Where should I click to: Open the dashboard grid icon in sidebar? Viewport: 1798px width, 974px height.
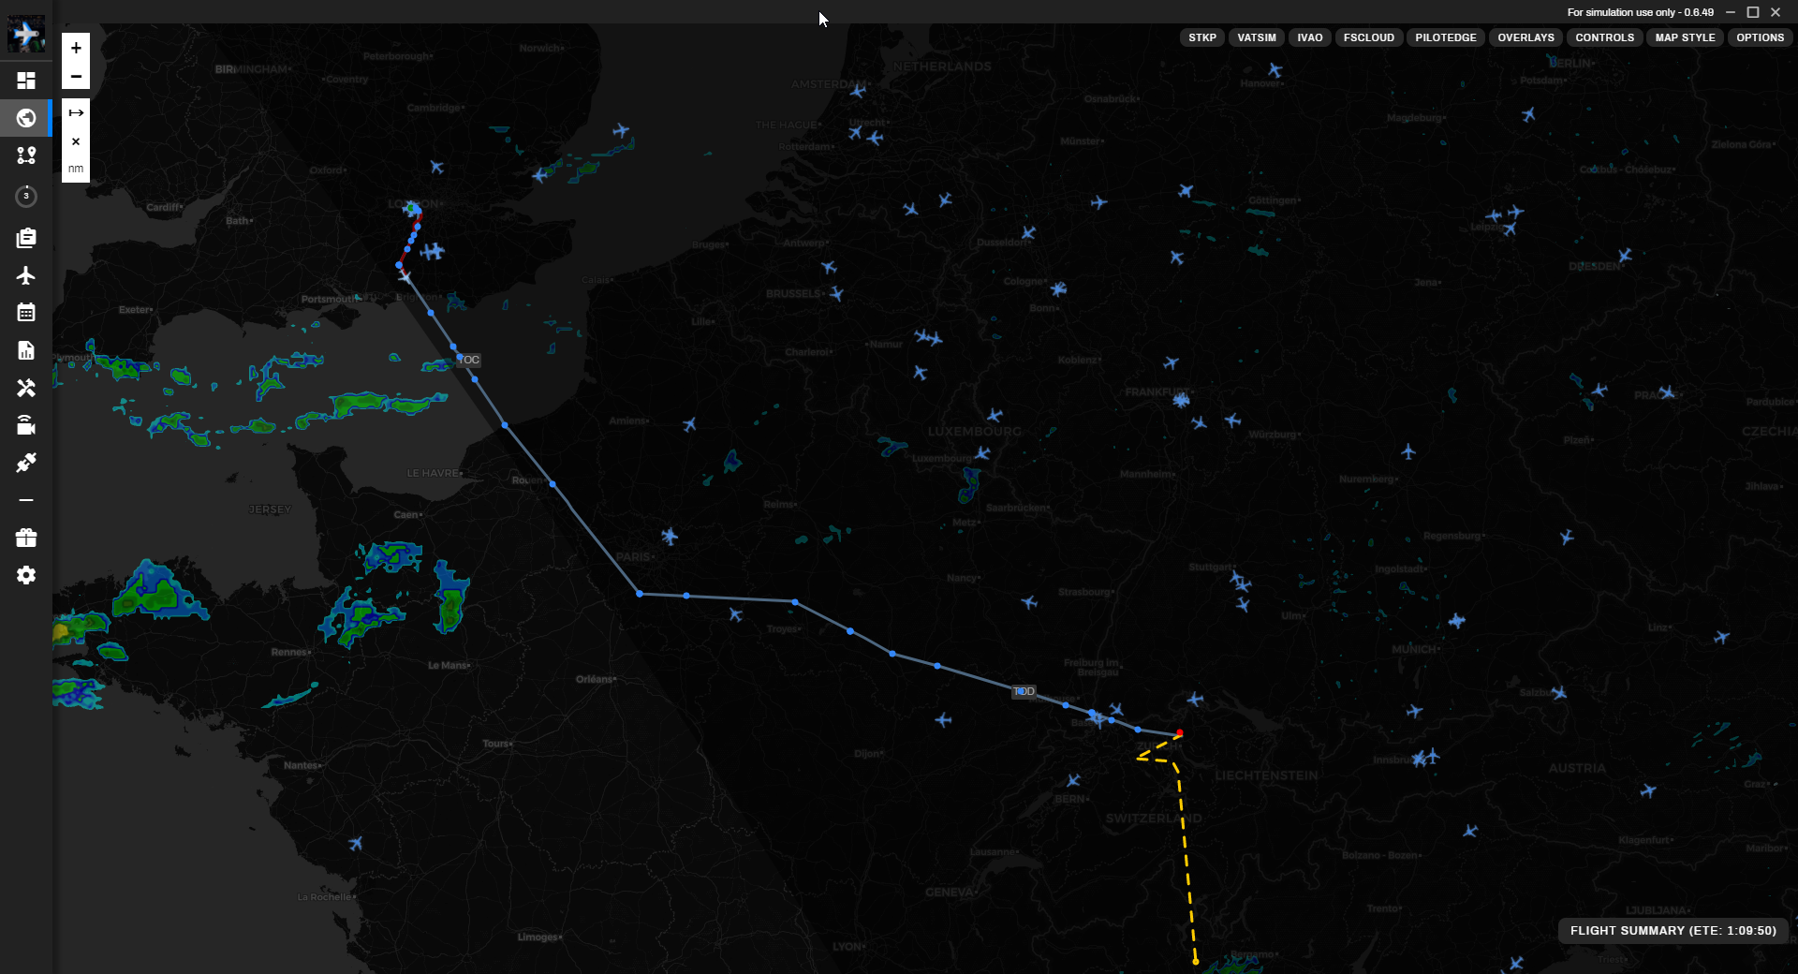pos(26,81)
